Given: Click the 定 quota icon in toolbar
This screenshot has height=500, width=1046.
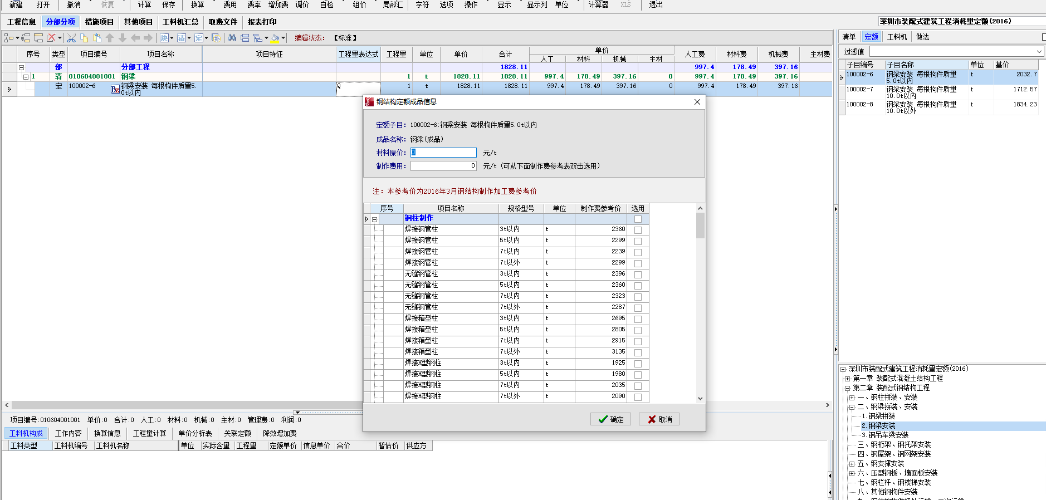Looking at the screenshot, I should pyautogui.click(x=199, y=38).
